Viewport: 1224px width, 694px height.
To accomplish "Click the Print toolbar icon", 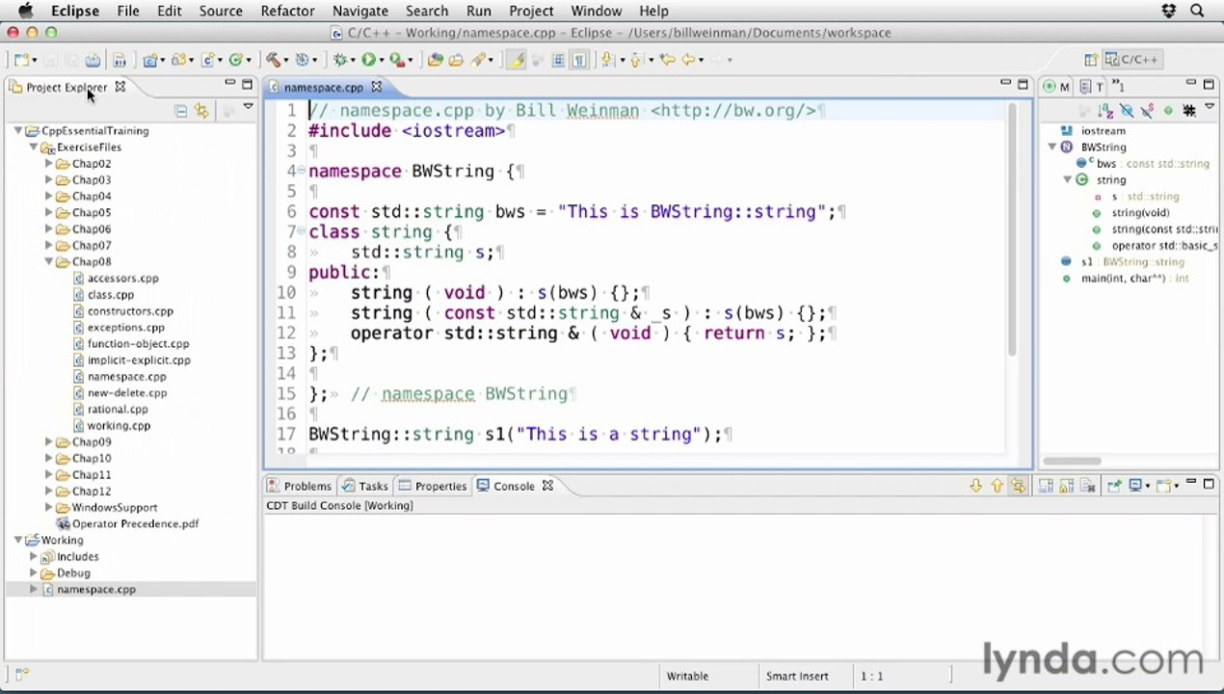I will click(93, 60).
